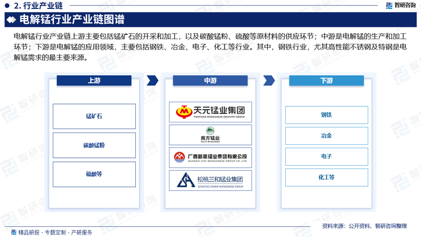Open the 天元锰业集团 logo card
Screen dimensions: 421x237
pyautogui.click(x=210, y=112)
